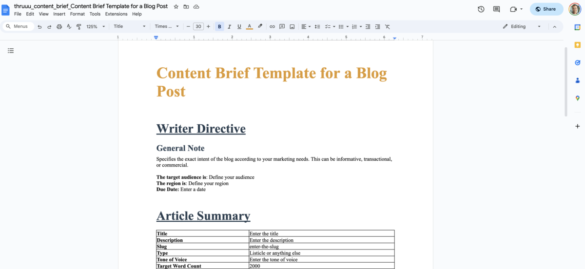This screenshot has height=269, width=585.
Task: Show all comments
Action: click(x=497, y=9)
